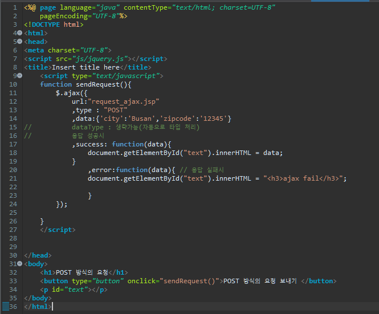Click the 응답 성공시 comment on line 16
The image size is (379, 314).
coord(88,136)
